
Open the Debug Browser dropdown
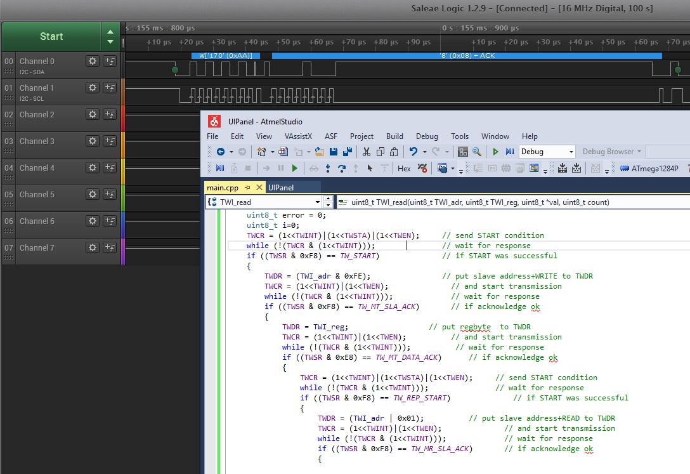[611, 152]
